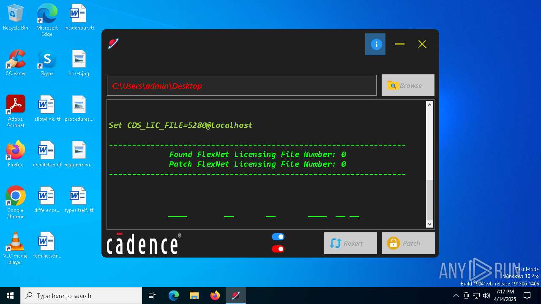Viewport: 541px width, 304px height.
Task: Open CCleaner desktop shortcut
Action: coord(16,63)
